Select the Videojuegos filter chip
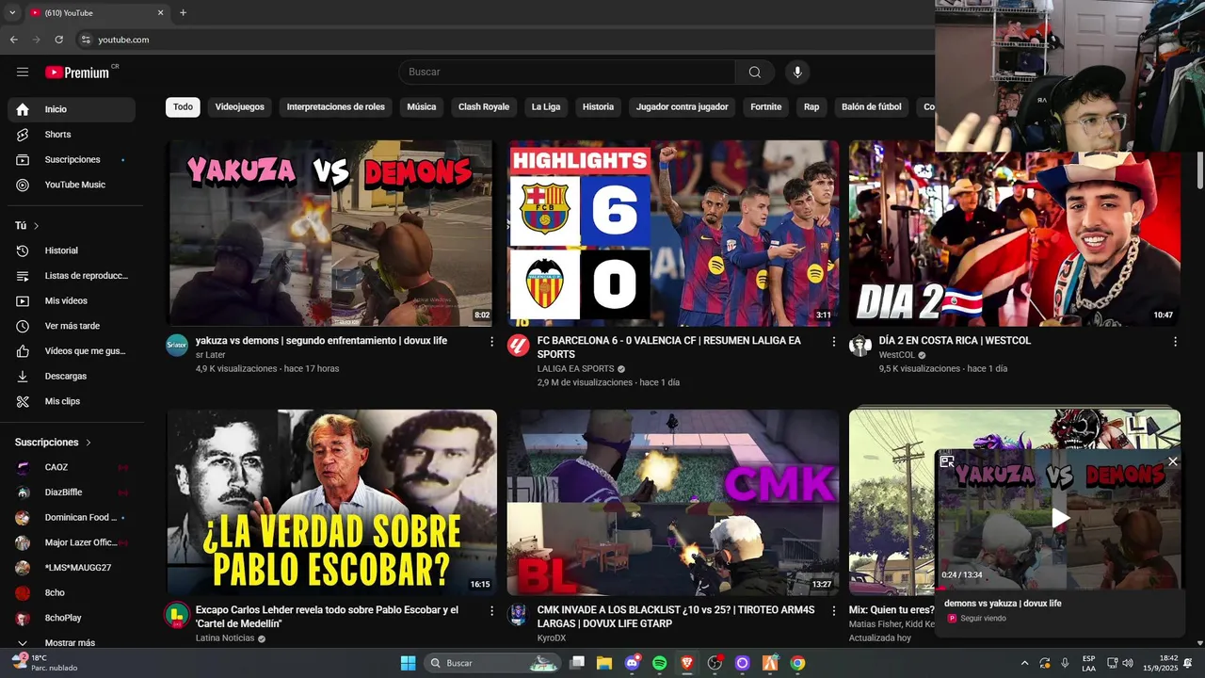 (240, 107)
